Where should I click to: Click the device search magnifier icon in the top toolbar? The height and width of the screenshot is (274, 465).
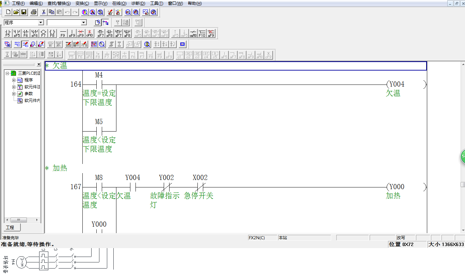pos(84,12)
